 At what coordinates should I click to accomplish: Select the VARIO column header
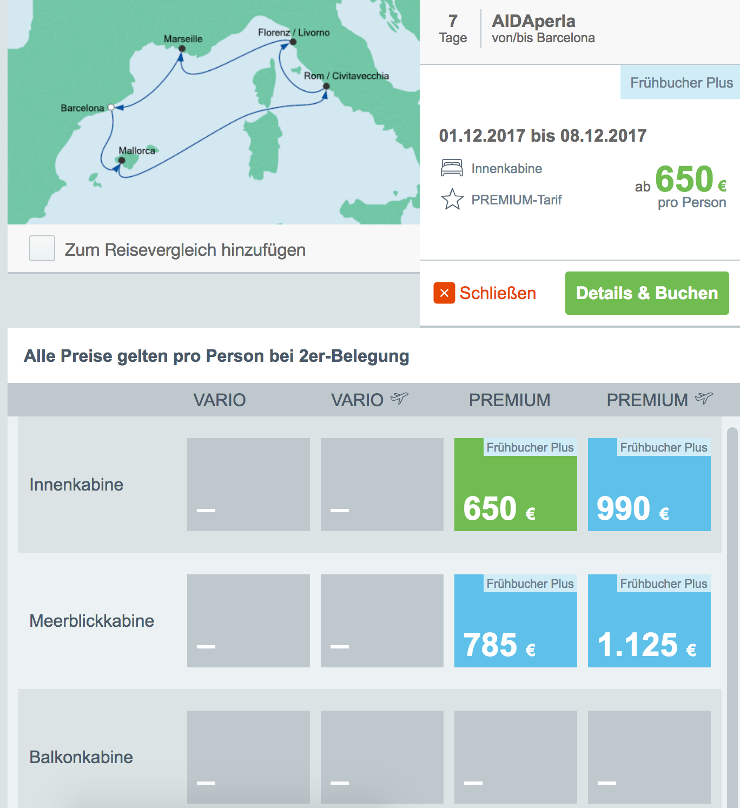tap(219, 400)
